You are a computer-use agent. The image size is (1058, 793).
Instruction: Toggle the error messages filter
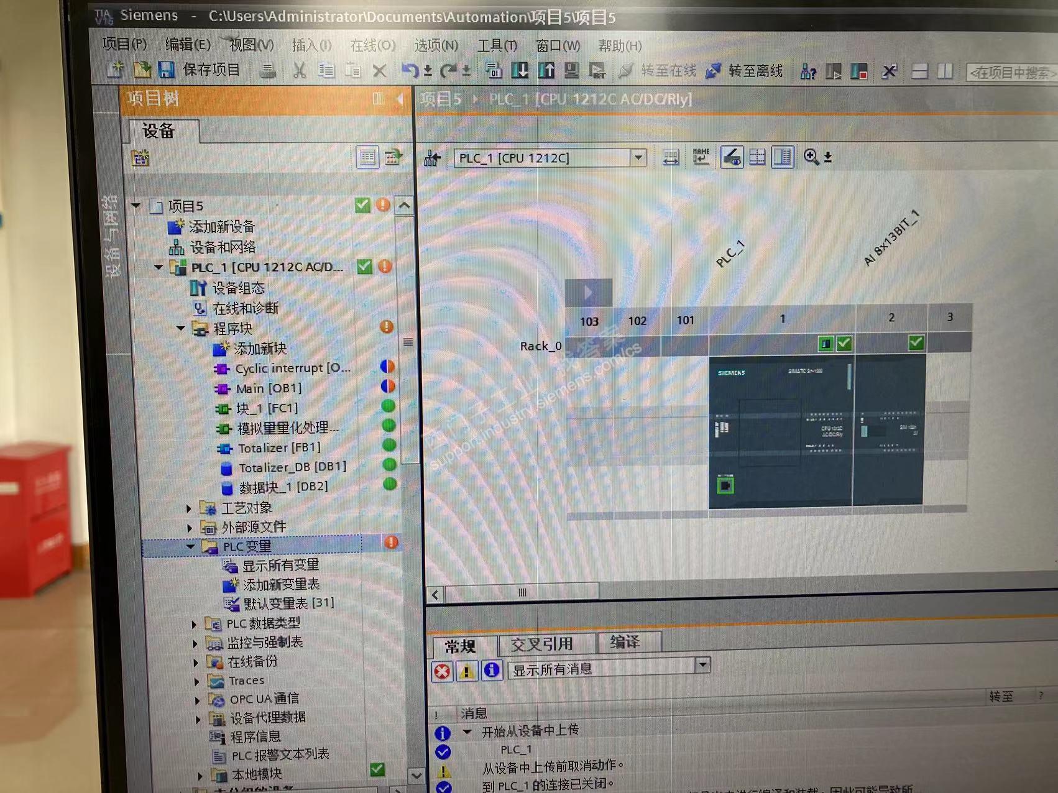point(442,672)
